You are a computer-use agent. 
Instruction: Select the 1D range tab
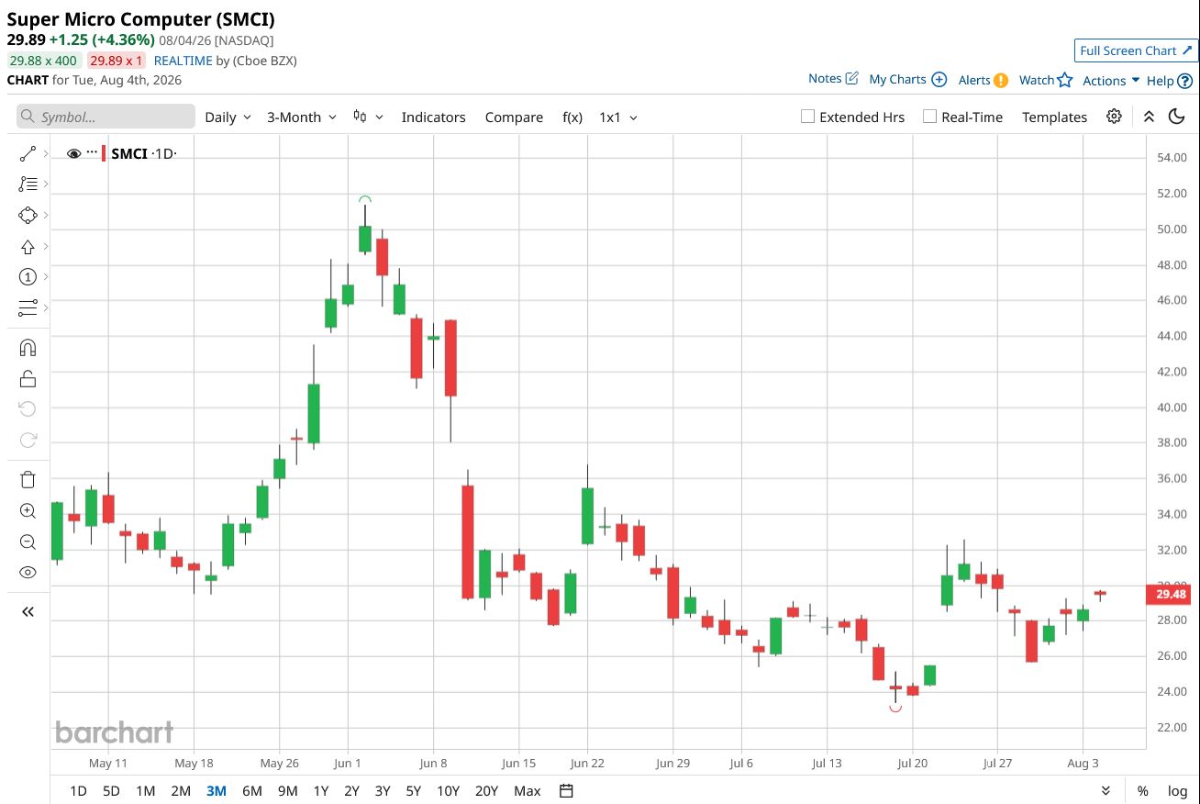click(x=79, y=790)
